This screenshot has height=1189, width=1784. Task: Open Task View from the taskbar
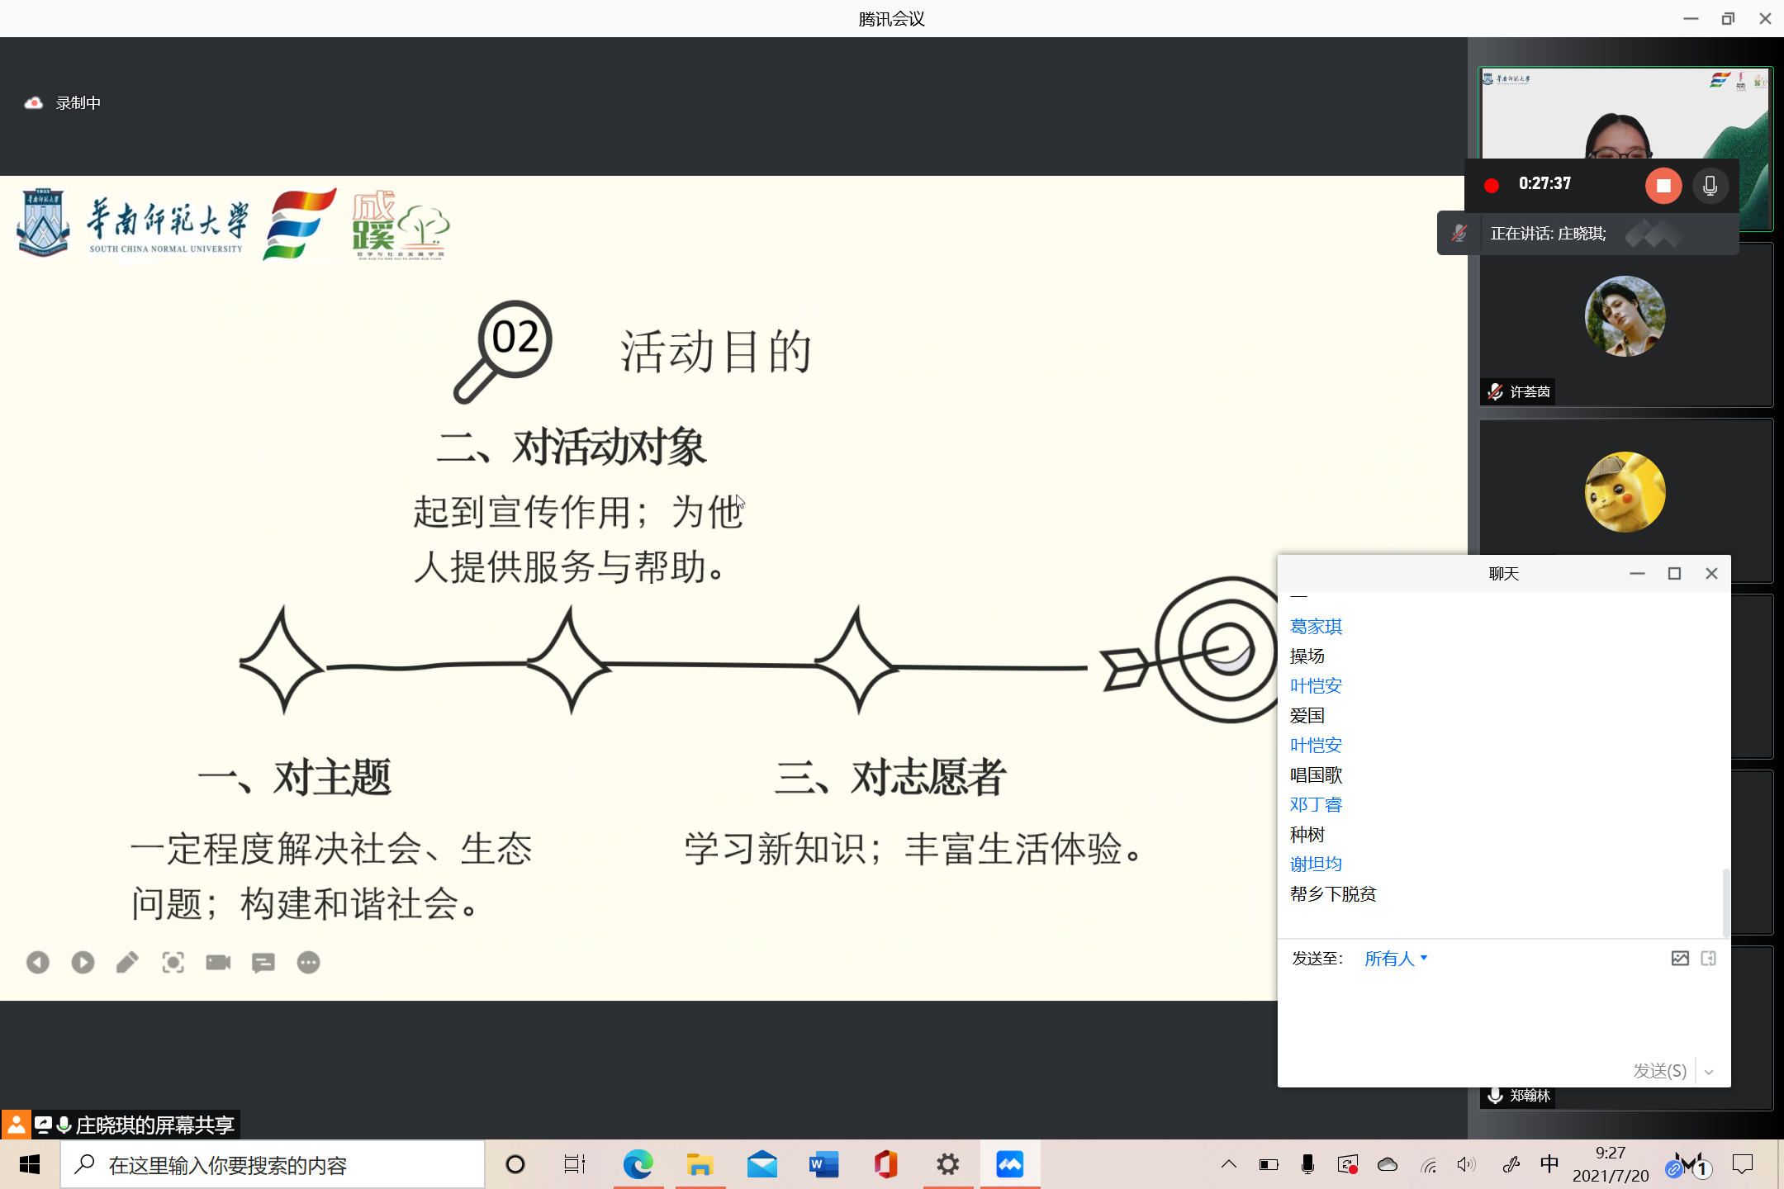click(575, 1165)
